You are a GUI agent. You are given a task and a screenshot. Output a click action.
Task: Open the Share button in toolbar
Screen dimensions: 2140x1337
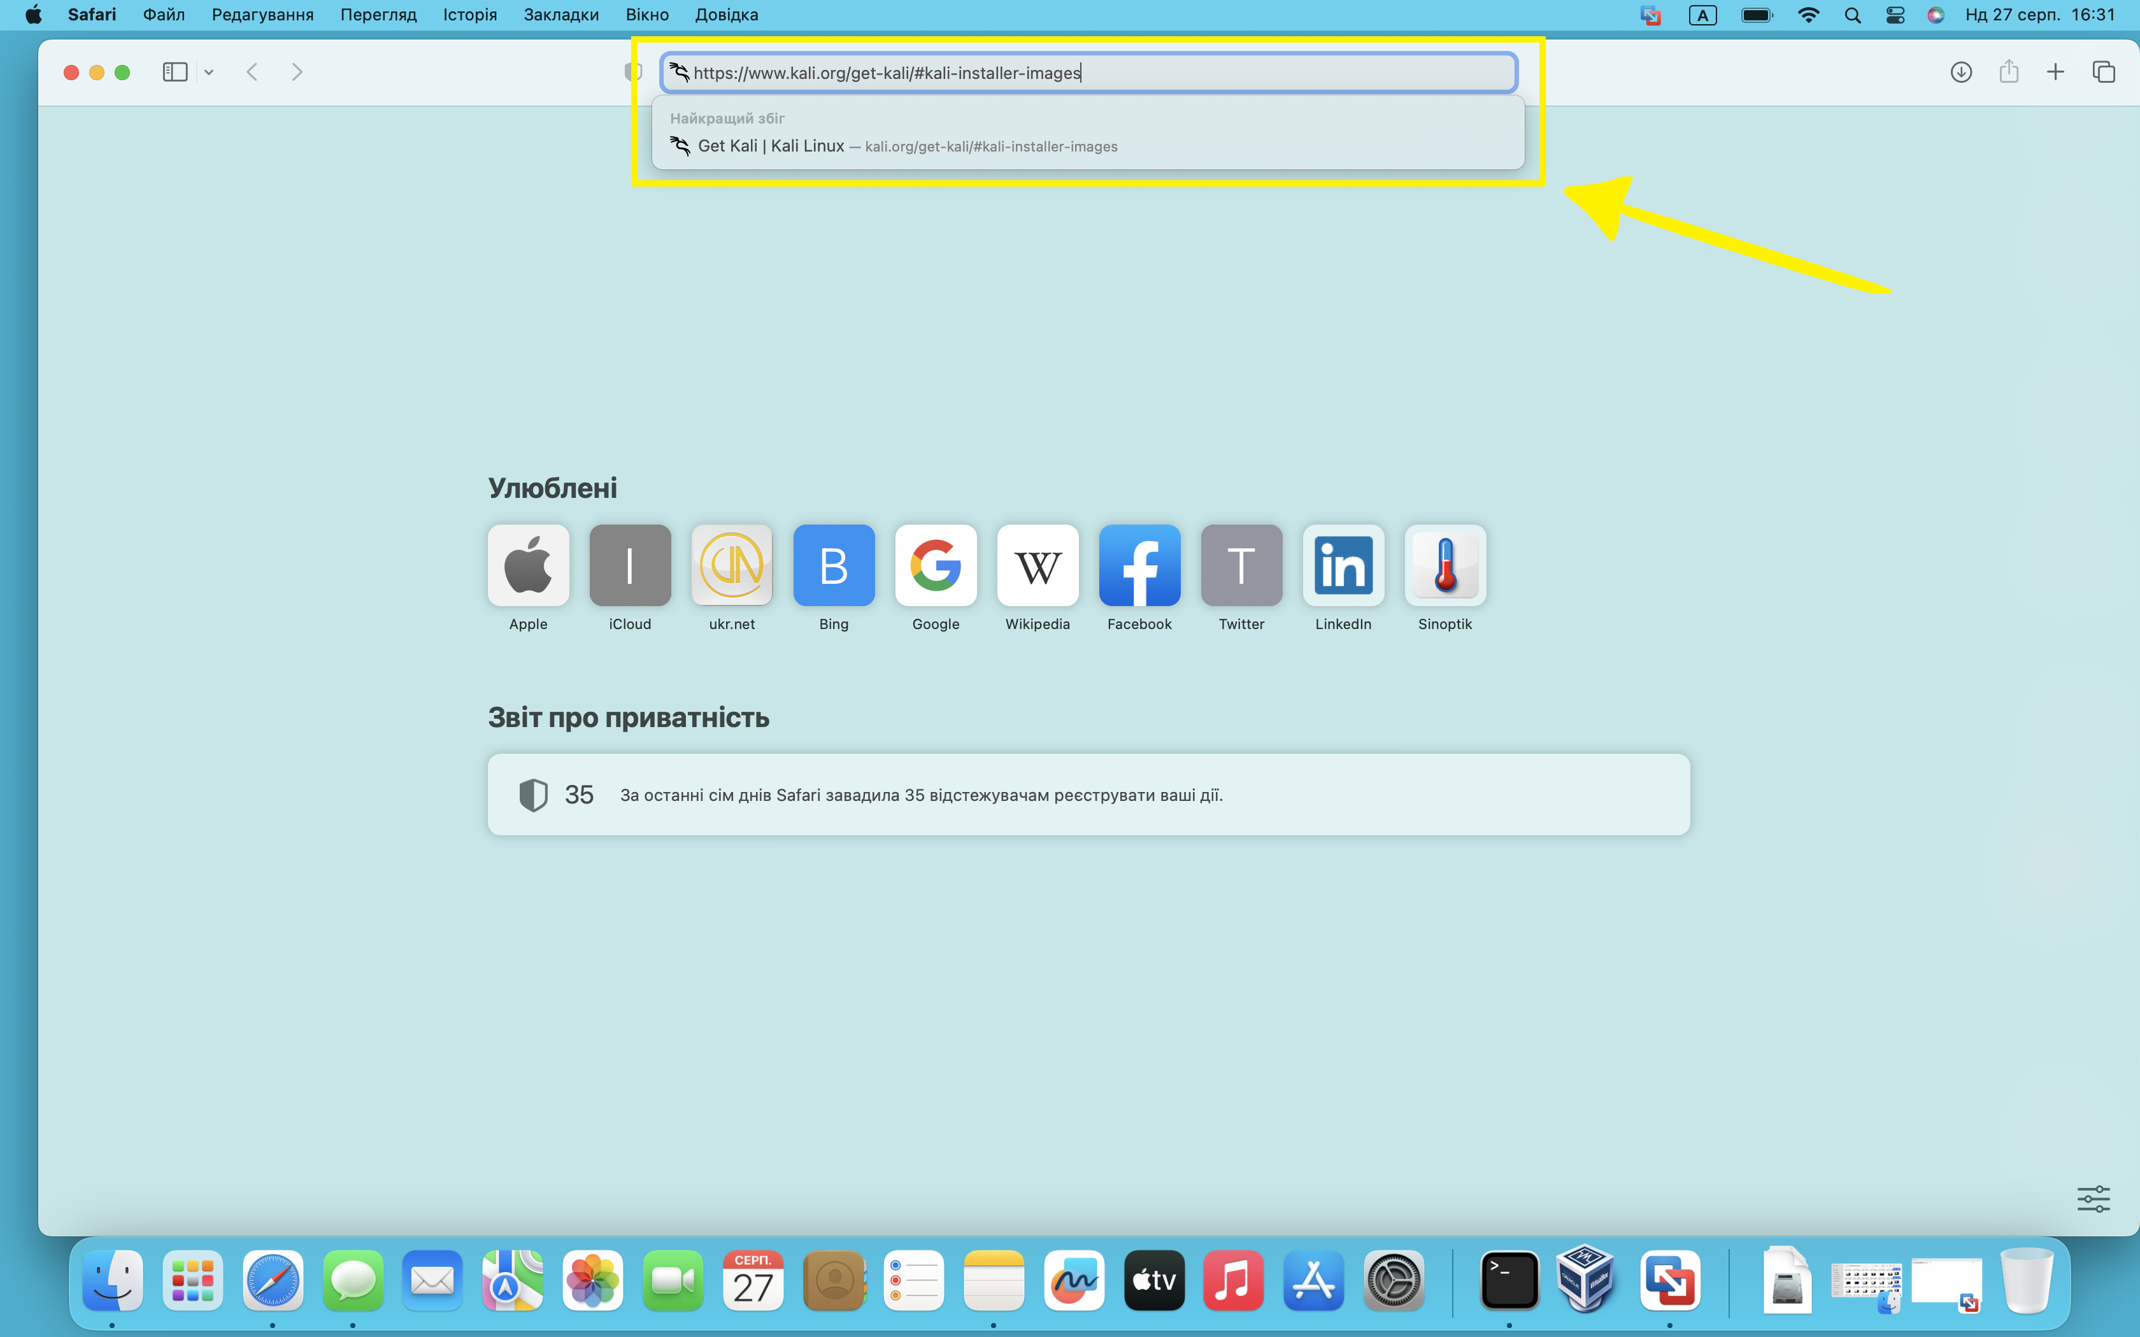tap(2008, 71)
